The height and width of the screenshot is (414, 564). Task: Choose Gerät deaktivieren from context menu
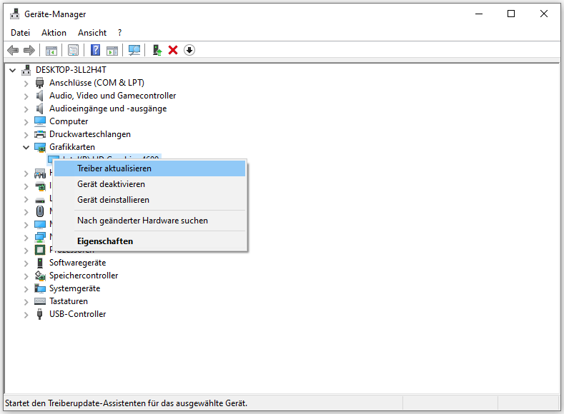[149, 184]
